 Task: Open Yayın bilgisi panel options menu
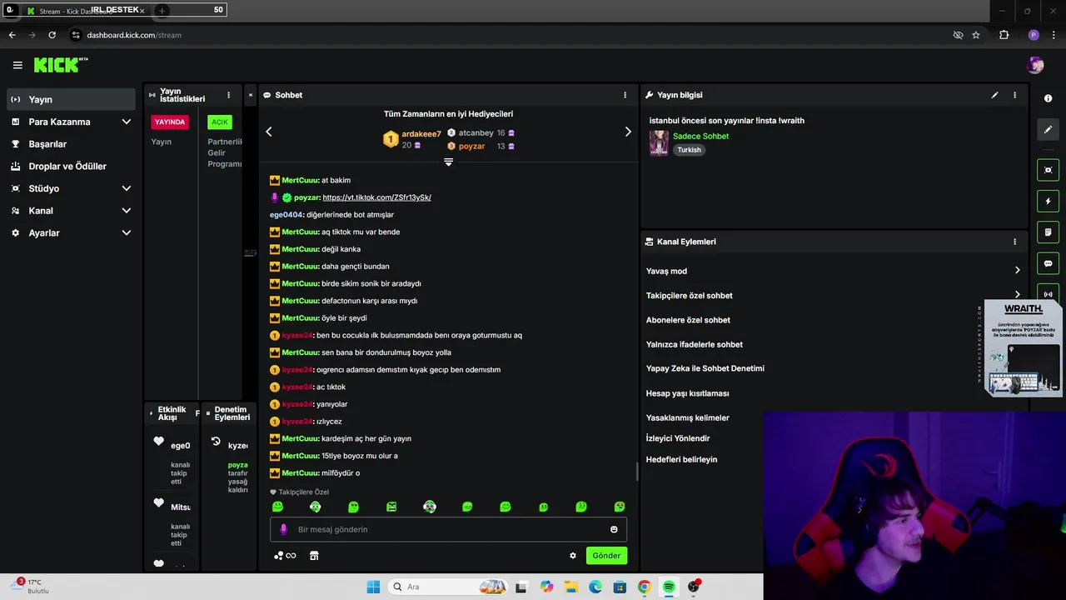[x=1014, y=95]
